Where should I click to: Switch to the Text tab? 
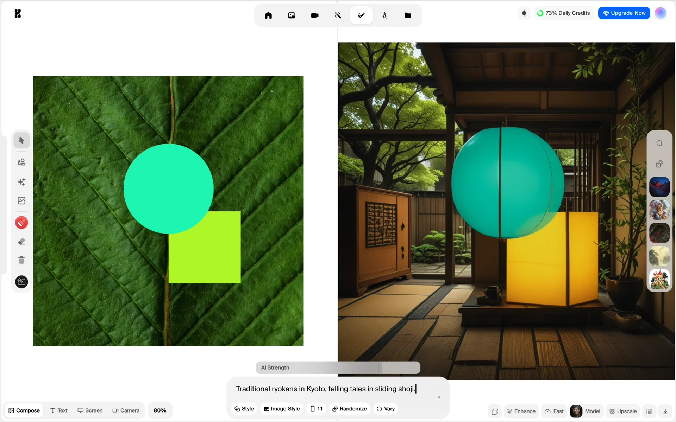[x=59, y=410]
